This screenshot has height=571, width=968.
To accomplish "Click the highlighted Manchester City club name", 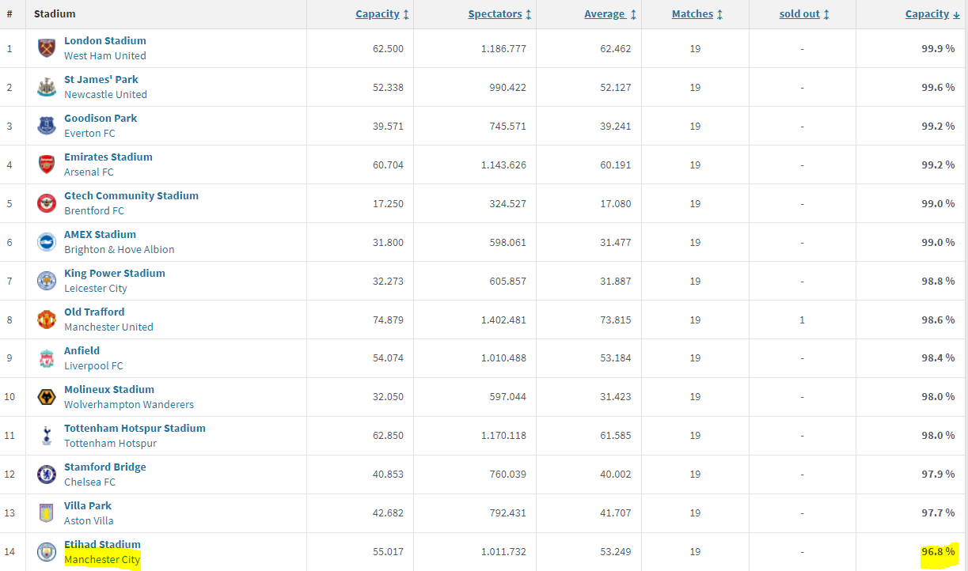I will 102,560.
